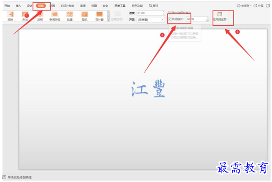Open the 开始 Home tab
This screenshot has height=182, width=272.
(7, 6)
